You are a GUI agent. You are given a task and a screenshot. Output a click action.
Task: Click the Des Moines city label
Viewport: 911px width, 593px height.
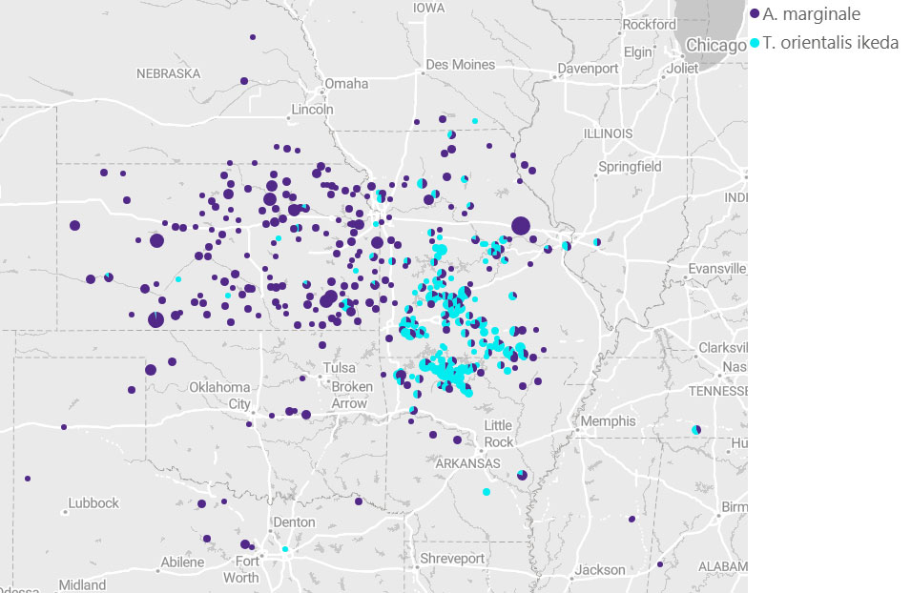tap(461, 65)
